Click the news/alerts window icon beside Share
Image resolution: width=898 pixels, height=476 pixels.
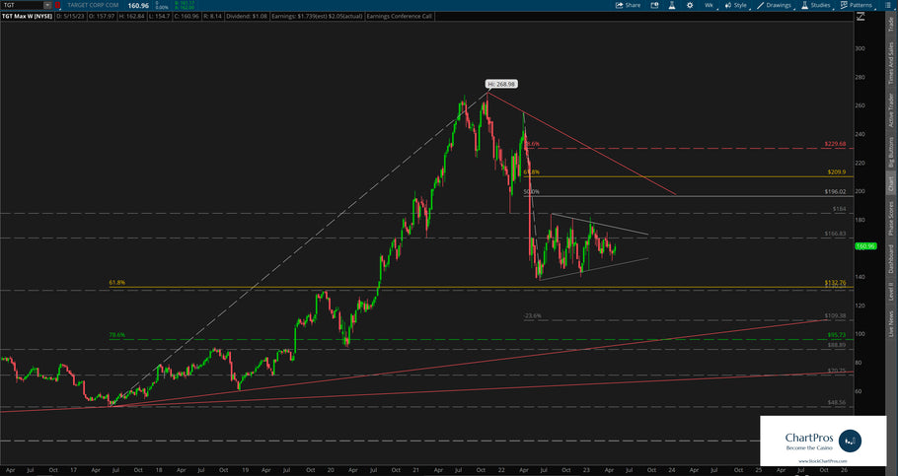(x=654, y=5)
